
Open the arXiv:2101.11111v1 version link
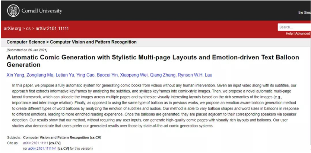pos(42,148)
